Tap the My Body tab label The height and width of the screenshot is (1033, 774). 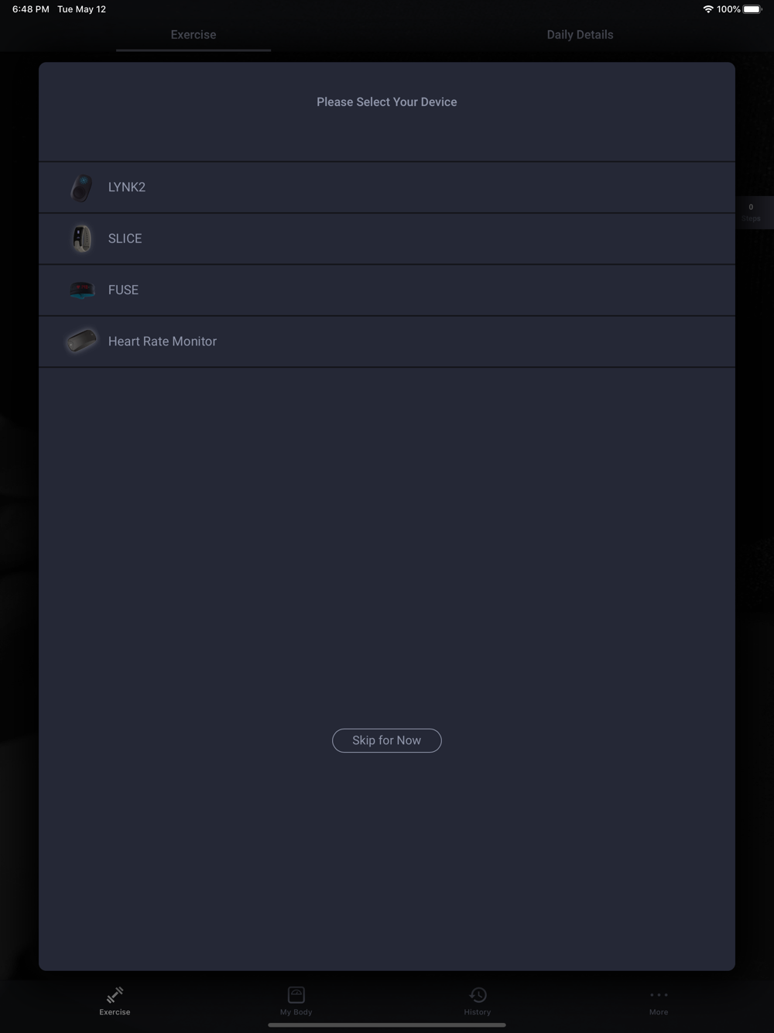tap(296, 1012)
